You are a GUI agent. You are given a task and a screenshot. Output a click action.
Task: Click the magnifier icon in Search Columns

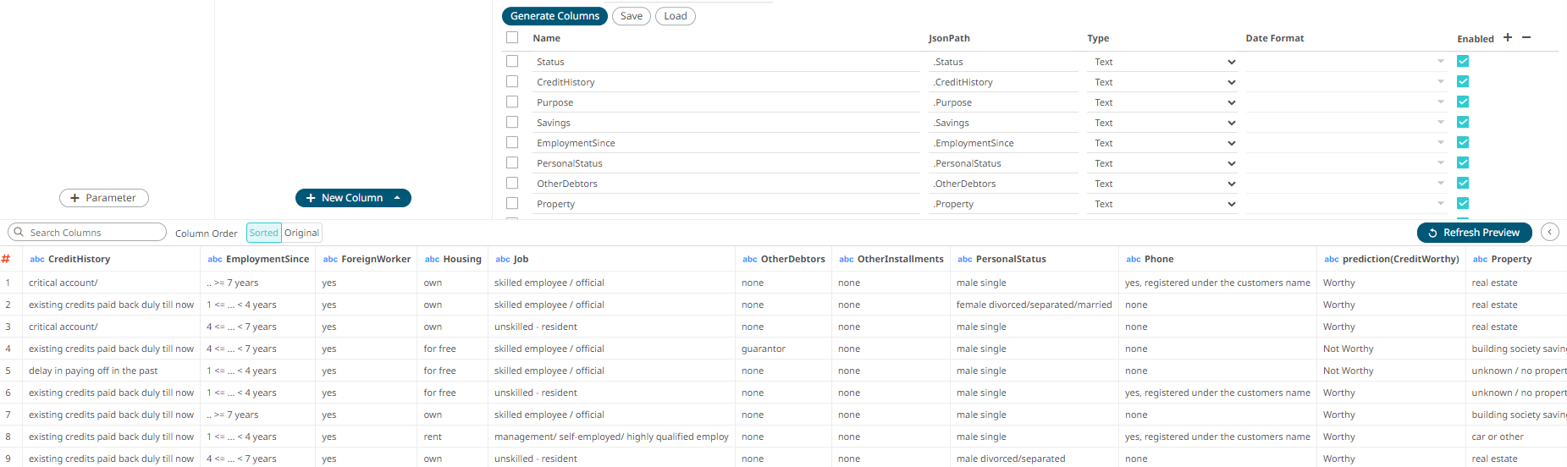pyautogui.click(x=19, y=232)
